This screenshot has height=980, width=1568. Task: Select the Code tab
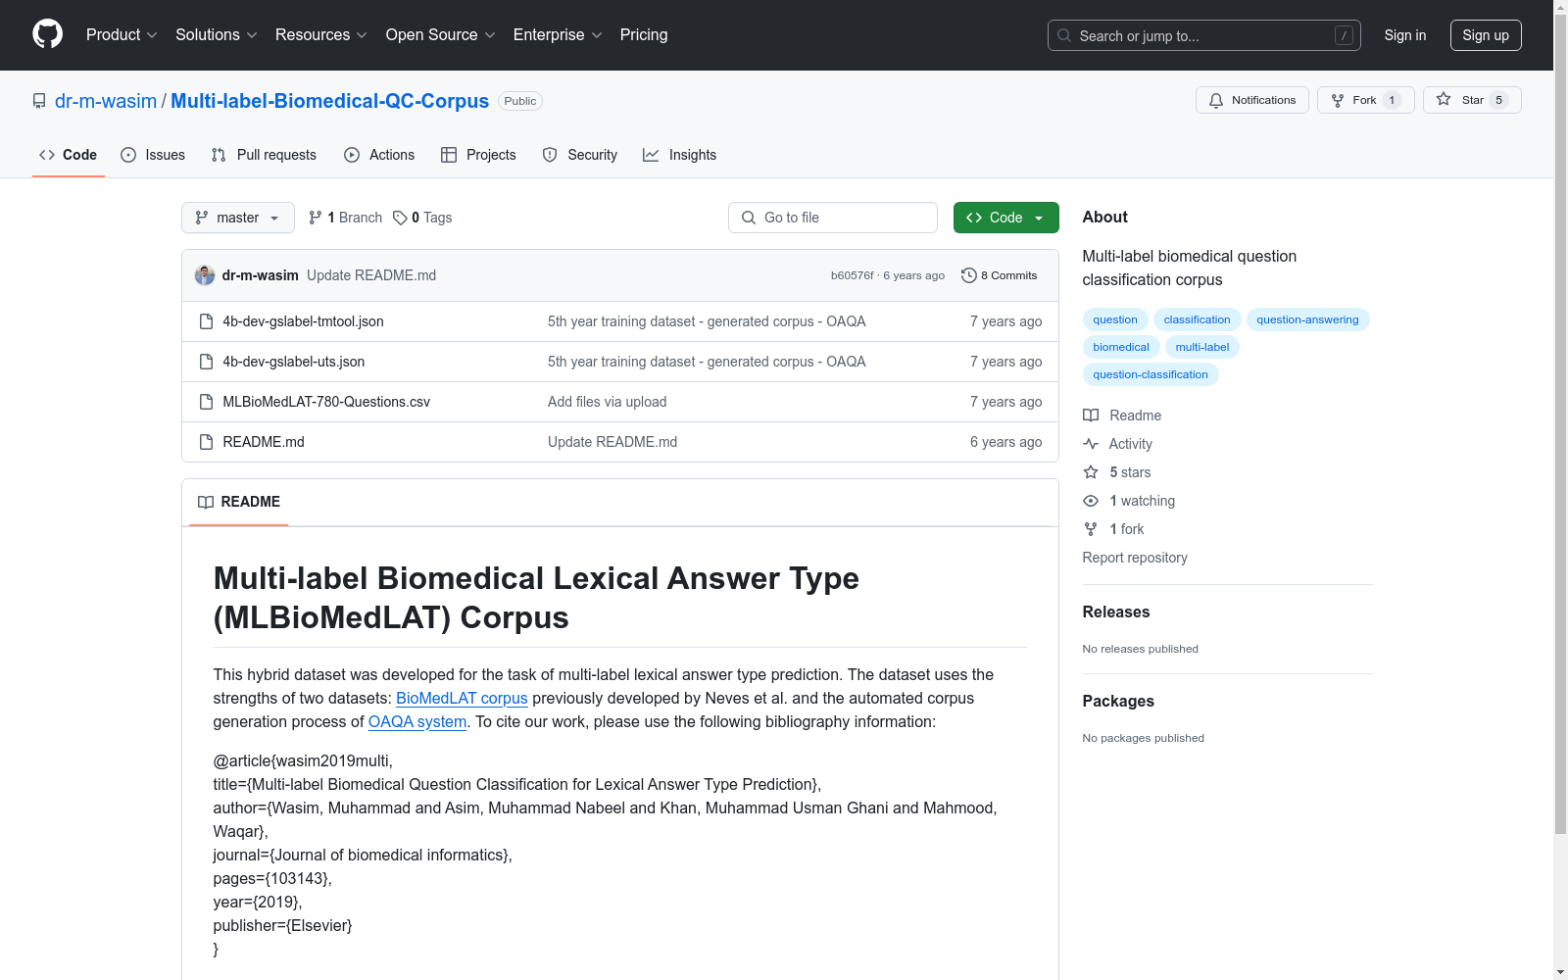pyautogui.click(x=68, y=155)
